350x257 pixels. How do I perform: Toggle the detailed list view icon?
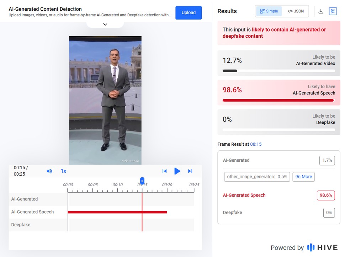click(333, 11)
